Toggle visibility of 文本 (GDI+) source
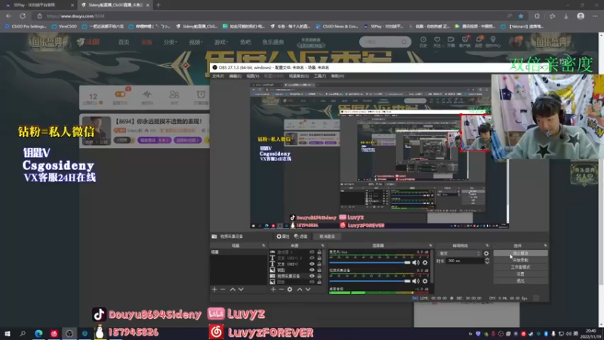The image size is (604, 340). (312, 264)
